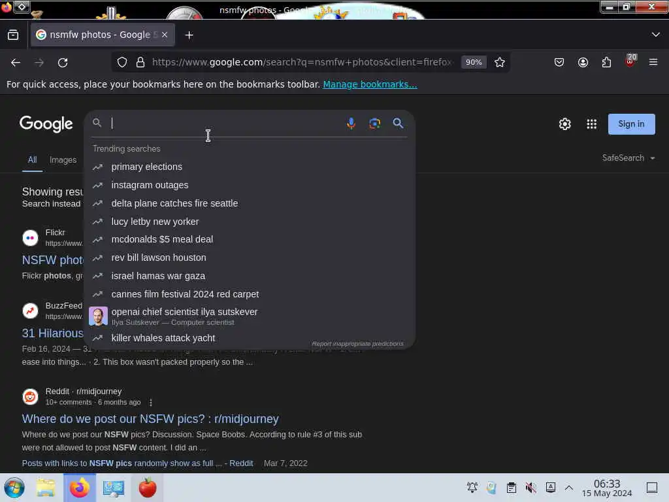
Task: List all tabs dropdown
Action: (656, 35)
